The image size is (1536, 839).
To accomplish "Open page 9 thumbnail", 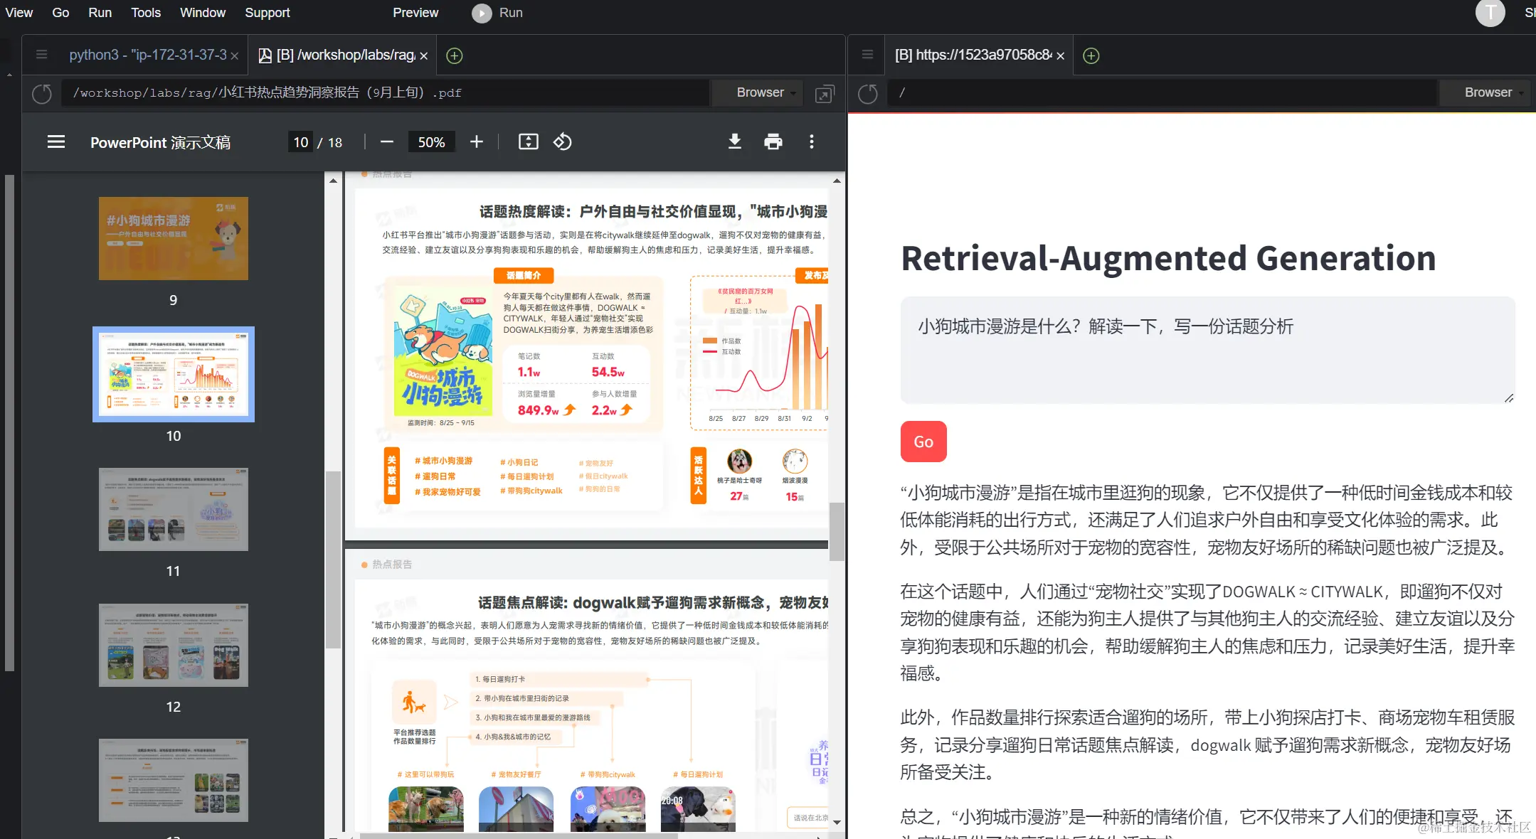I will tap(174, 238).
